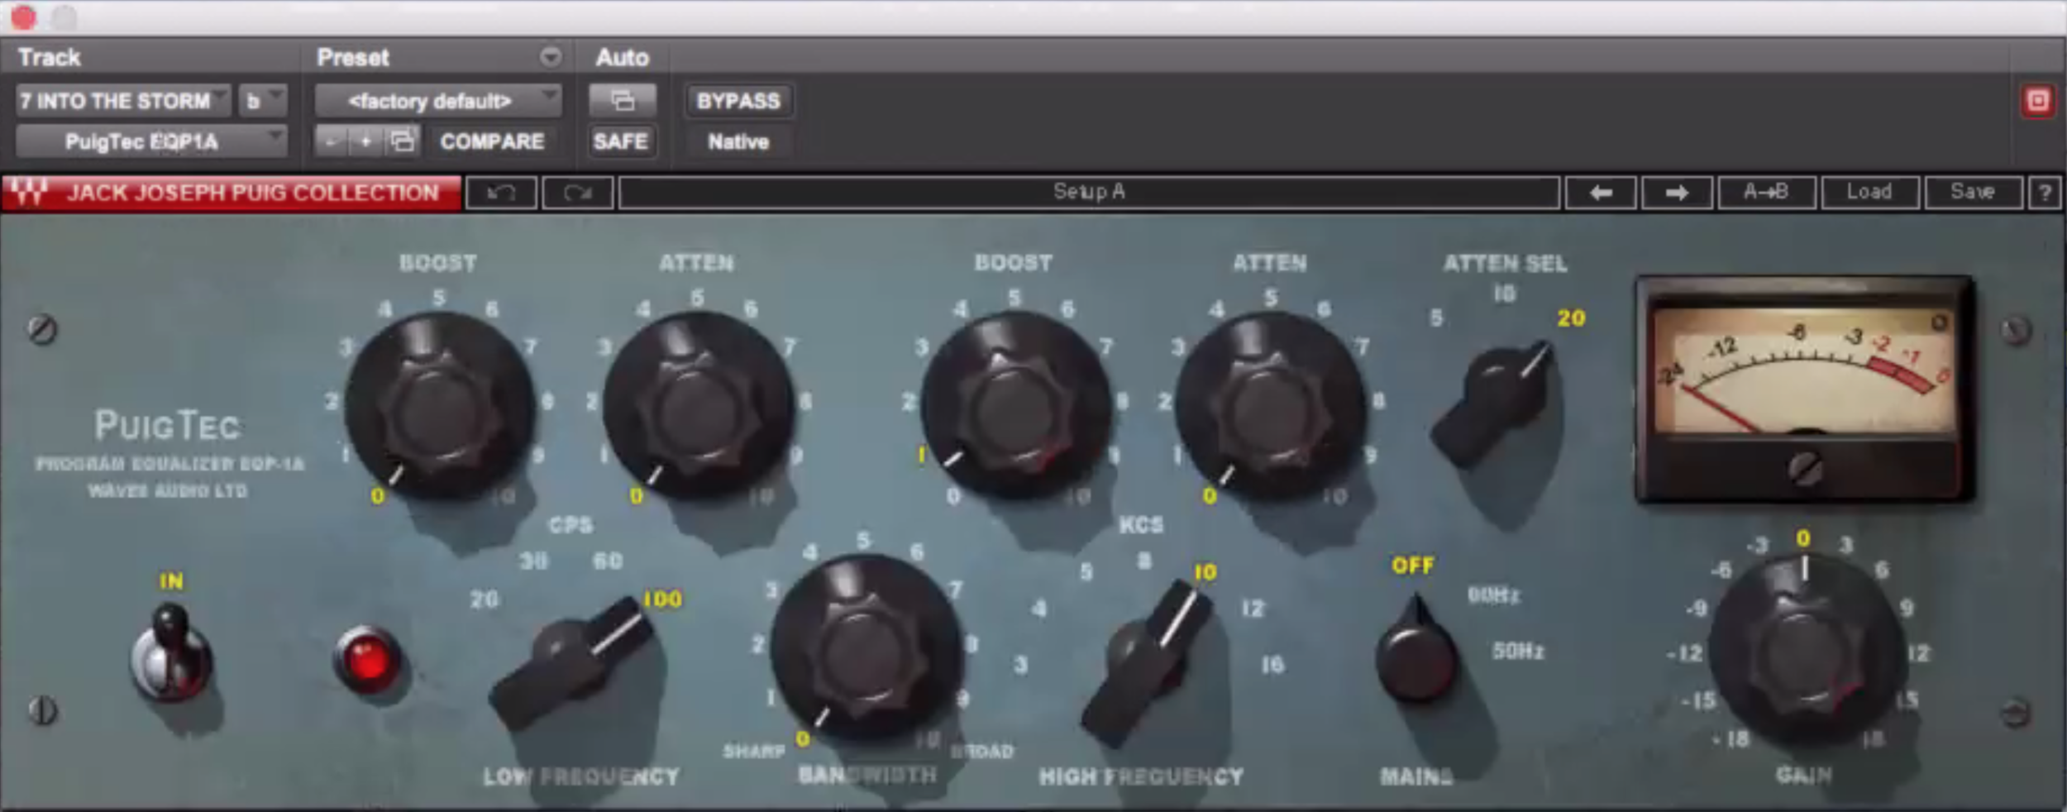The height and width of the screenshot is (812, 2067).
Task: Select 5 KCS high frequency value
Action: pos(1086,571)
